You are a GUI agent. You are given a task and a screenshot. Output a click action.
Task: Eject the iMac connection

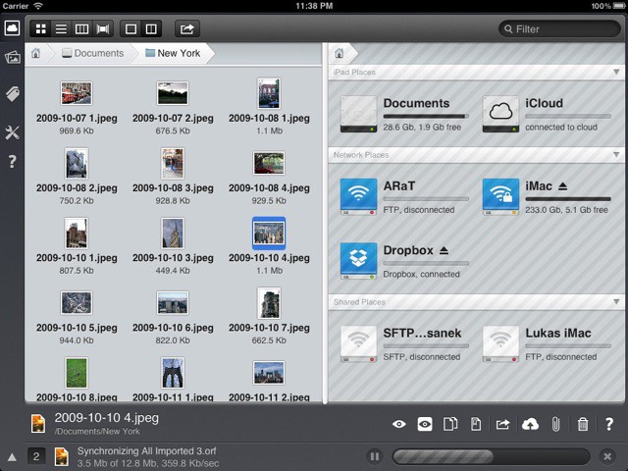[562, 186]
